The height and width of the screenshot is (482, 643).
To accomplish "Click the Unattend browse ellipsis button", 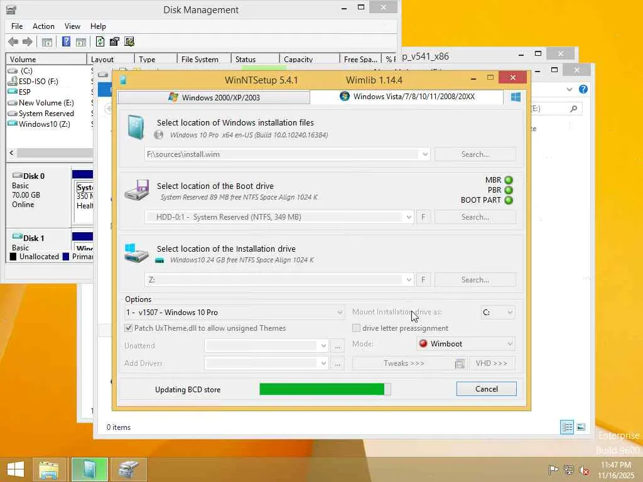I will (337, 346).
